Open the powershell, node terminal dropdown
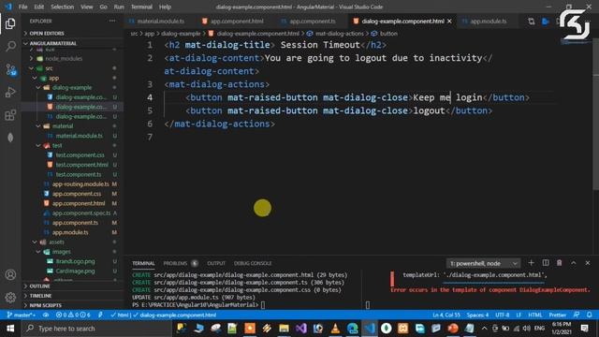This screenshot has width=599, height=337. 483,263
